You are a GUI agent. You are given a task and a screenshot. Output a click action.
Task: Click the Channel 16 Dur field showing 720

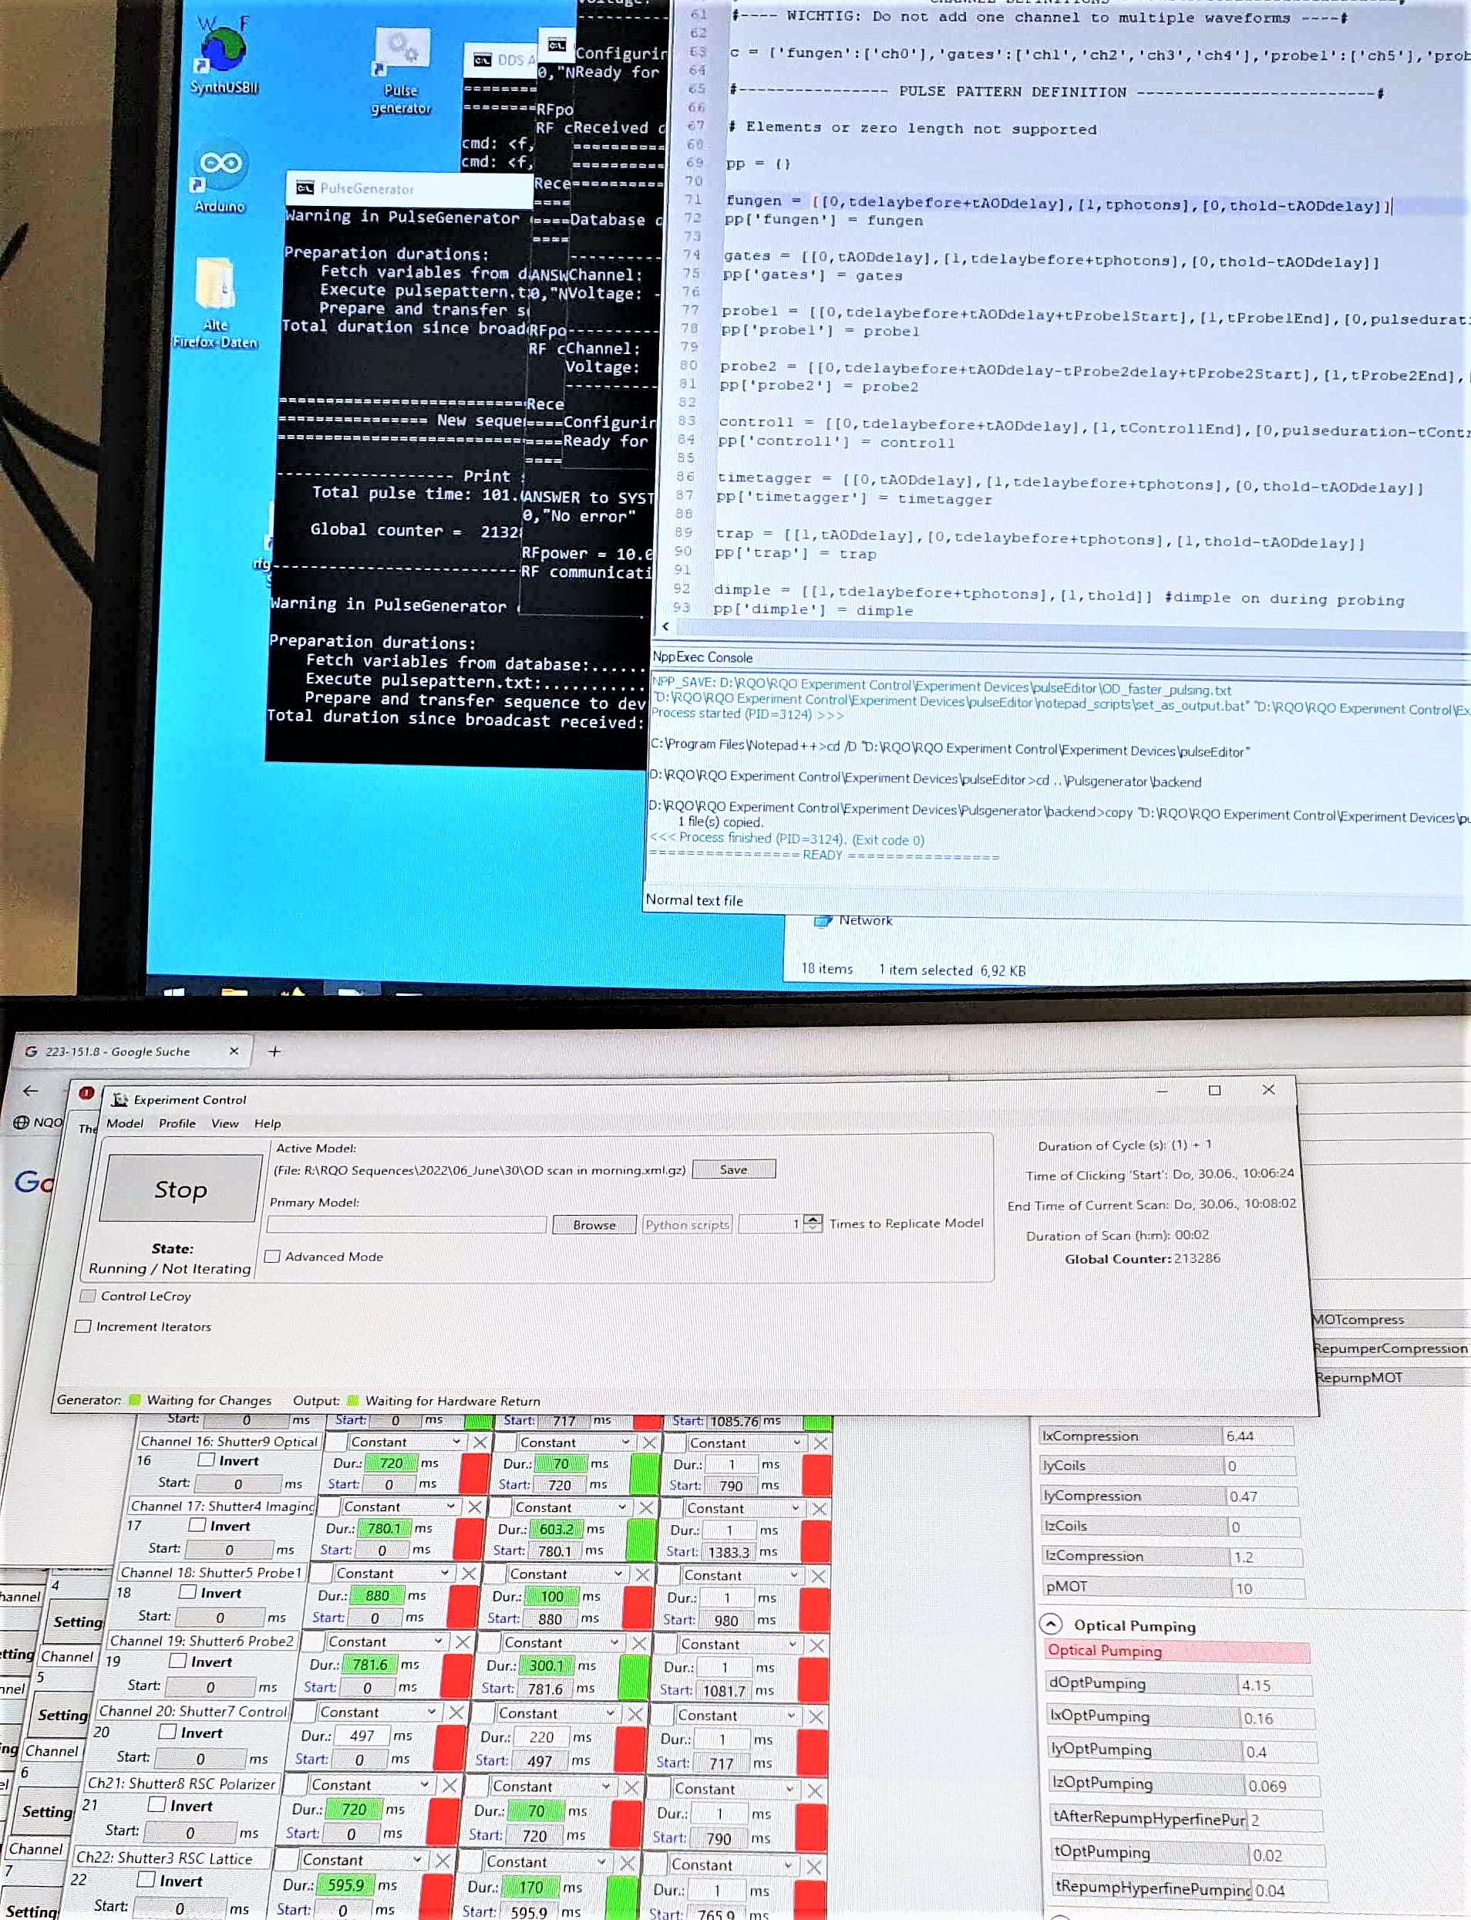391,1462
